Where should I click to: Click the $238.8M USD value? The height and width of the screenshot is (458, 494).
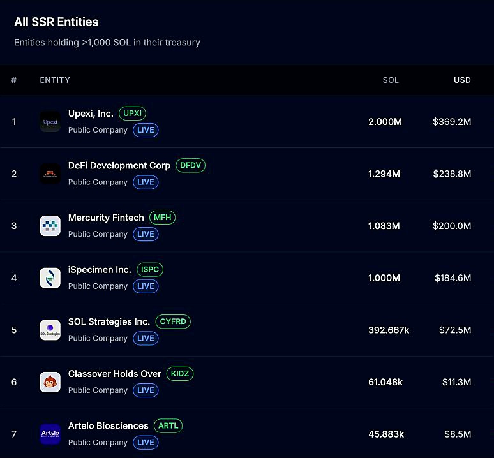[452, 174]
